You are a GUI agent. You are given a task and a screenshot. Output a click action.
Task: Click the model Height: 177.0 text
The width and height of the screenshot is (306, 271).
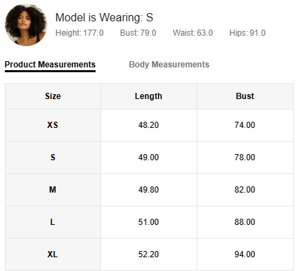[80, 33]
